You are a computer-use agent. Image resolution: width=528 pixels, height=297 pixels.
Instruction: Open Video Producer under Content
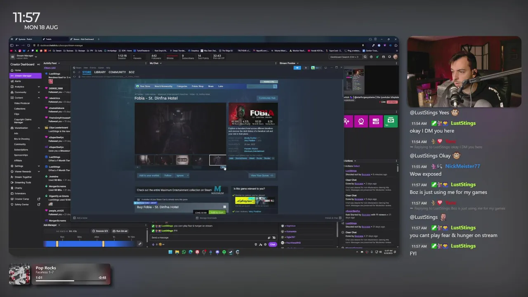tap(22, 103)
